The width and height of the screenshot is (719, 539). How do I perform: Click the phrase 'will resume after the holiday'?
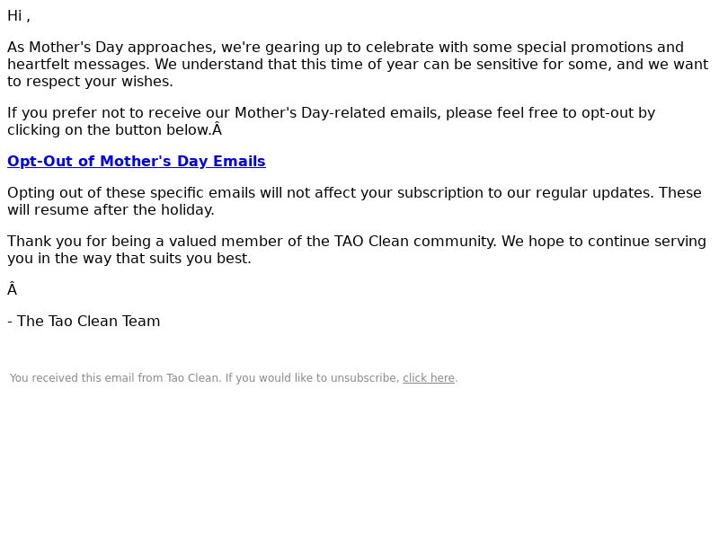tap(111, 210)
